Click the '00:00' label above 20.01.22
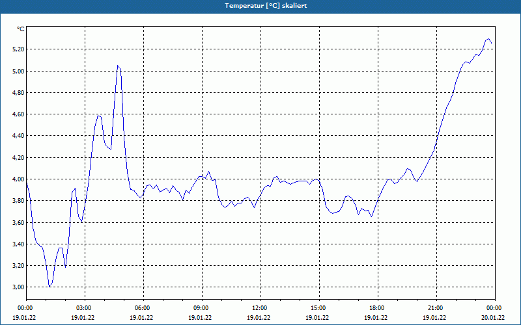521x325 pixels. click(495, 308)
